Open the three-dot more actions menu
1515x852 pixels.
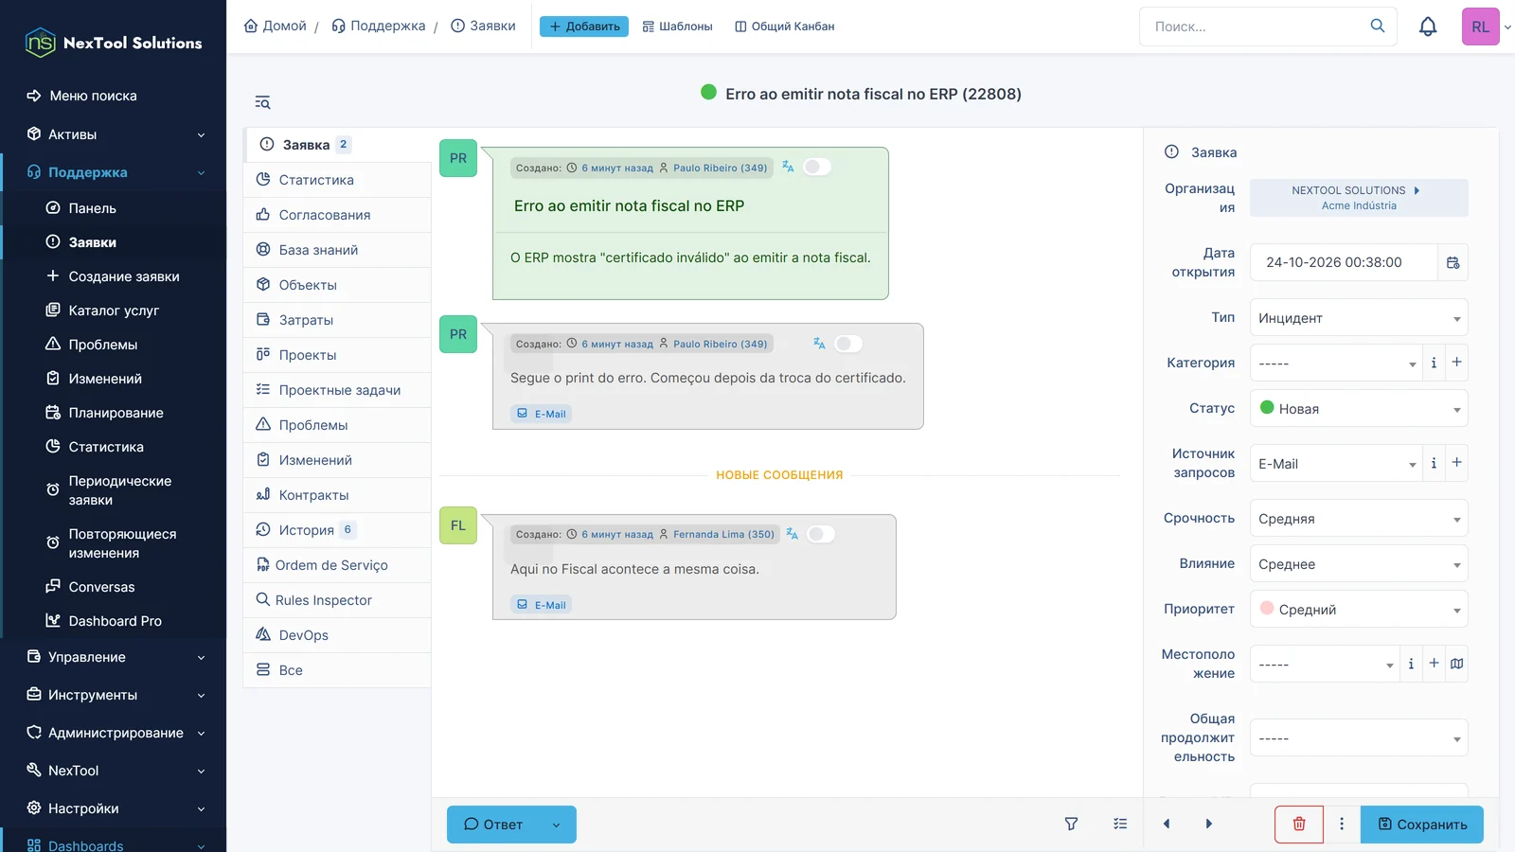[1342, 824]
